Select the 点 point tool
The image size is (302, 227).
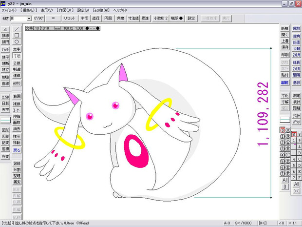[5, 29]
